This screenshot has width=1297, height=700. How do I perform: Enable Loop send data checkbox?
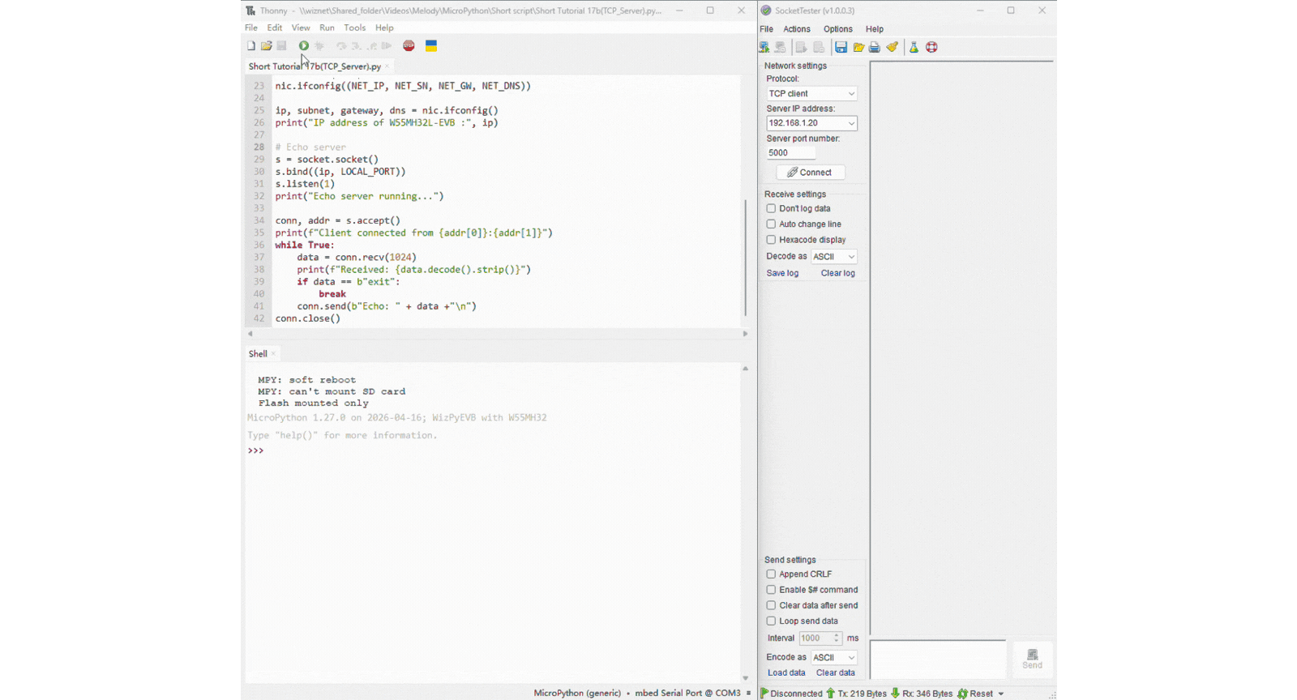(x=771, y=621)
